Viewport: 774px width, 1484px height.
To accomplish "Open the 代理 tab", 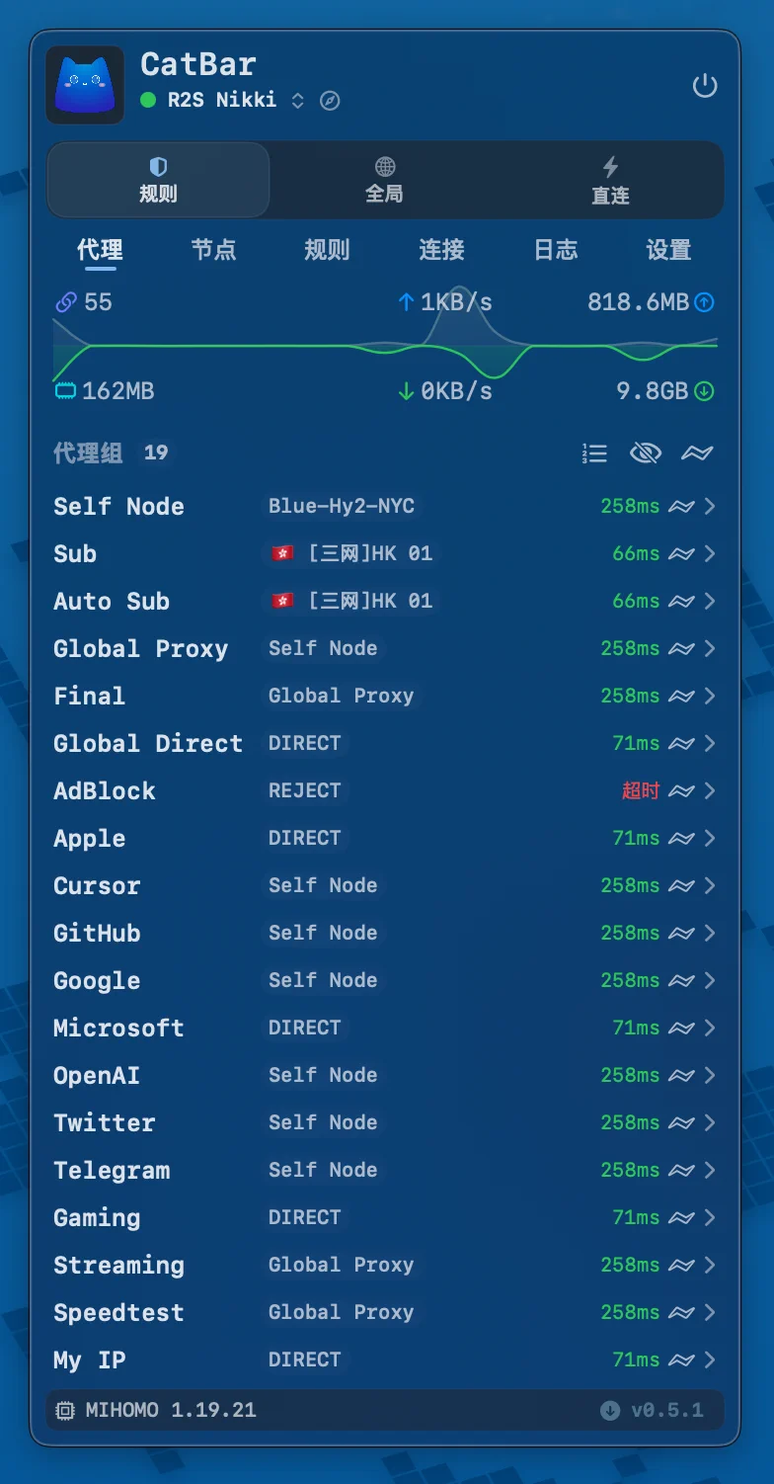I will coord(100,250).
